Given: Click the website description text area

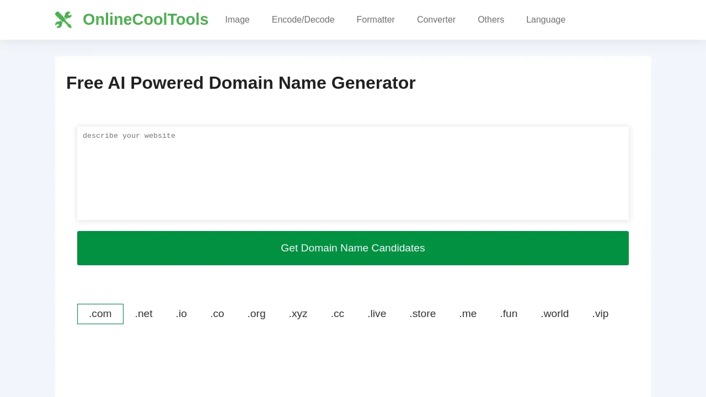Looking at the screenshot, I should click(x=352, y=173).
